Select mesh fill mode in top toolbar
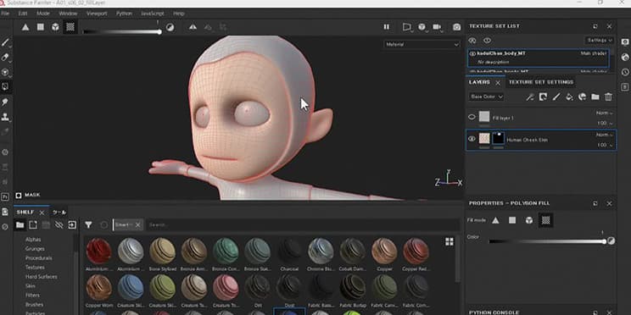 pos(55,27)
